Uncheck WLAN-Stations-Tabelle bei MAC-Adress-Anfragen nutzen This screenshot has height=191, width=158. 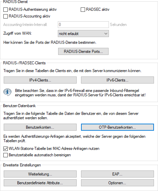point(5,149)
